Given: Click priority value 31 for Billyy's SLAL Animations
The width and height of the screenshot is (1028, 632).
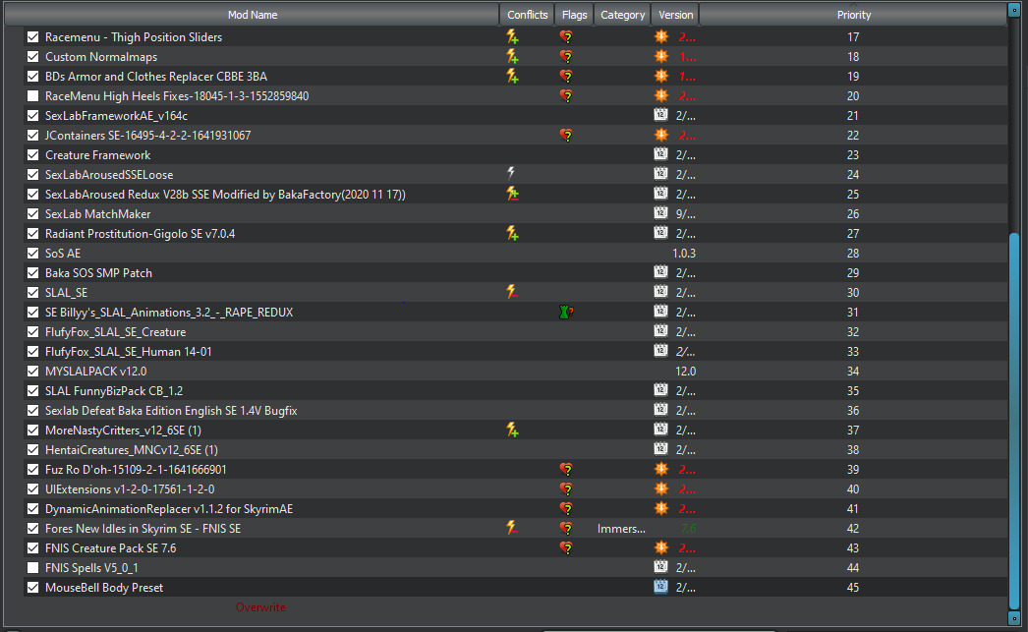Looking at the screenshot, I should [852, 312].
